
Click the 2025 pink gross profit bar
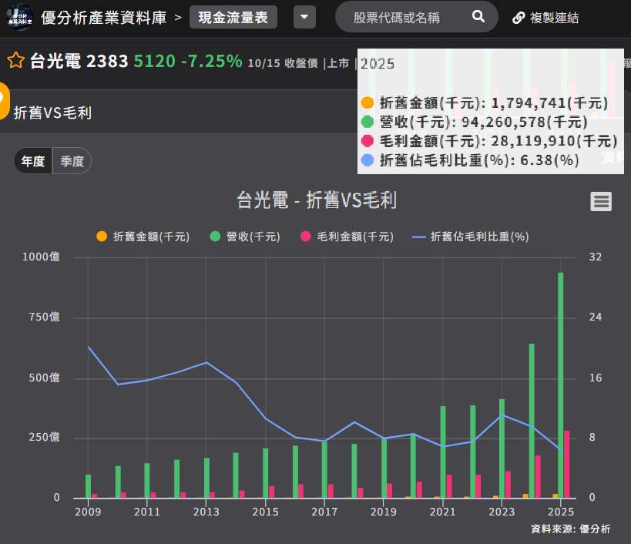coord(566,465)
